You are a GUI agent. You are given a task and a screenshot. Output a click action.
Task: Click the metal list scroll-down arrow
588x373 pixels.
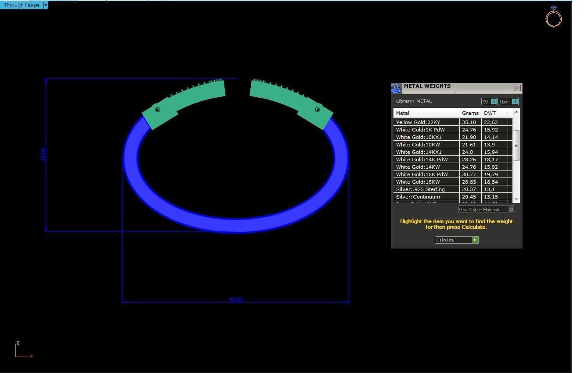click(x=516, y=199)
